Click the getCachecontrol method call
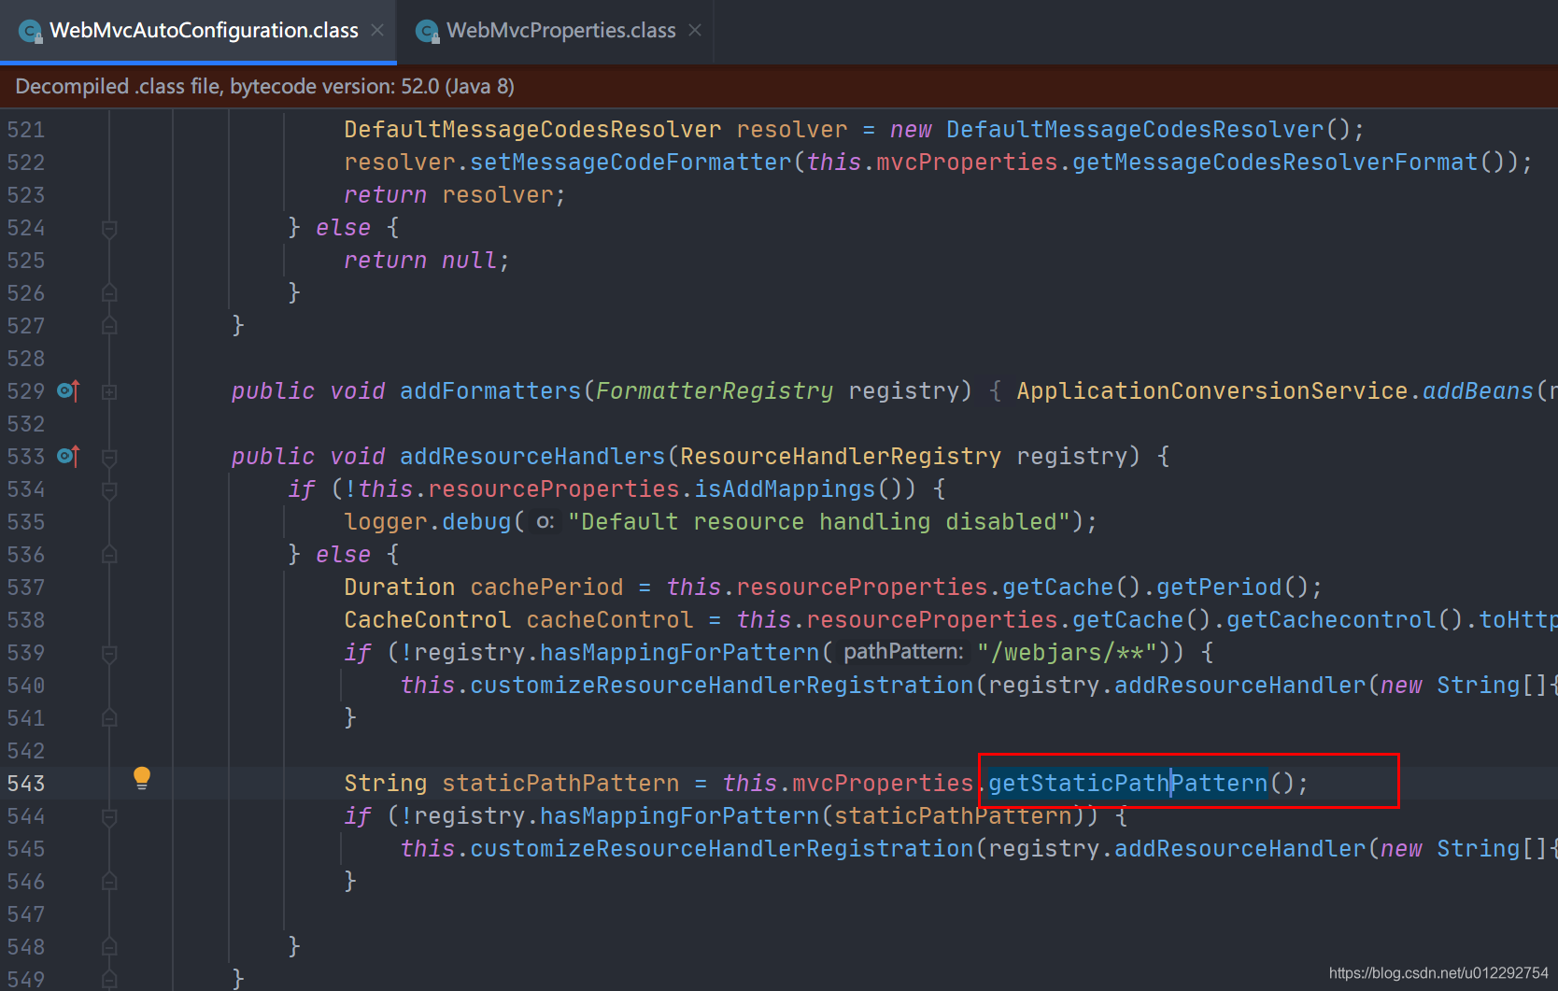Screen dimensions: 1558x991 [1331, 619]
